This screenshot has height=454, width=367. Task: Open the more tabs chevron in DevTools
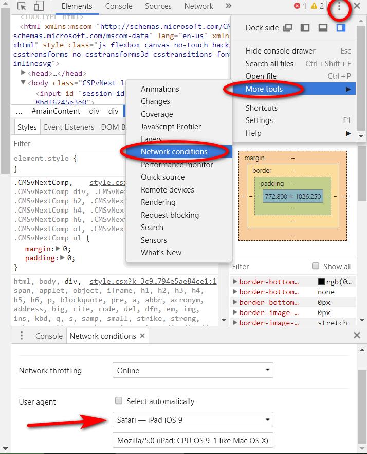pyautogui.click(x=228, y=6)
